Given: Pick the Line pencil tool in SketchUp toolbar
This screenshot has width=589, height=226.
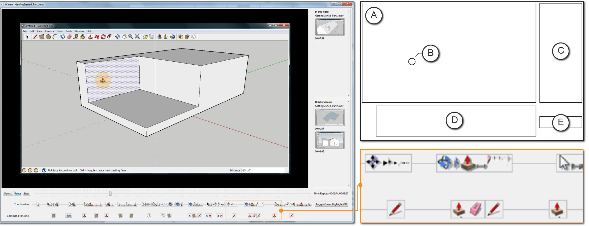Looking at the screenshot, I should 35,37.
